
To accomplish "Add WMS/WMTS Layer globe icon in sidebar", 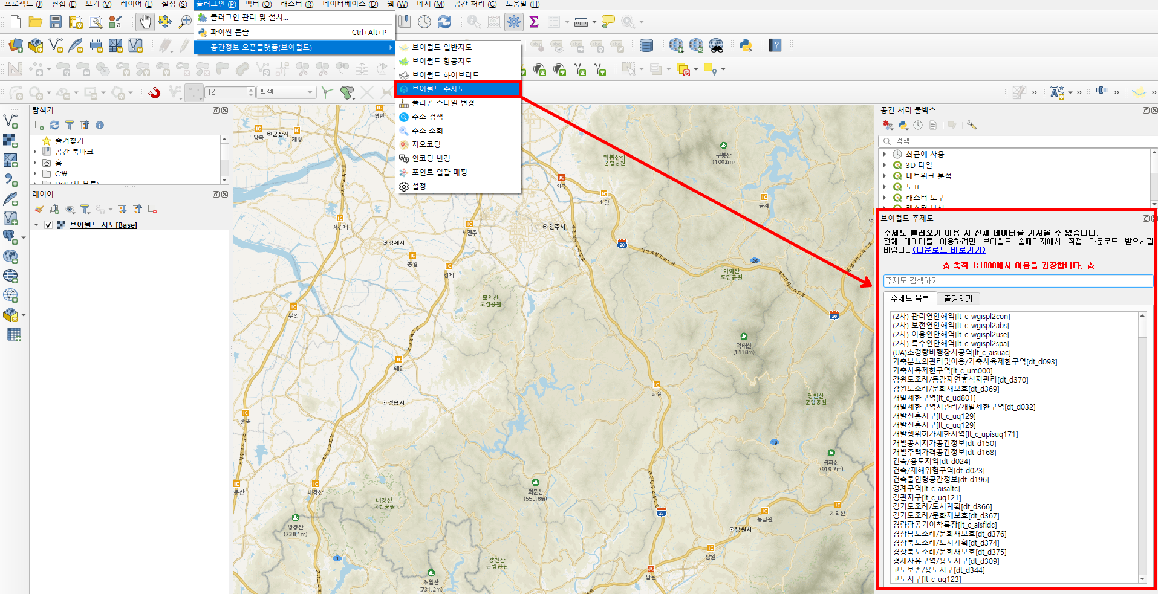I will click(x=10, y=256).
